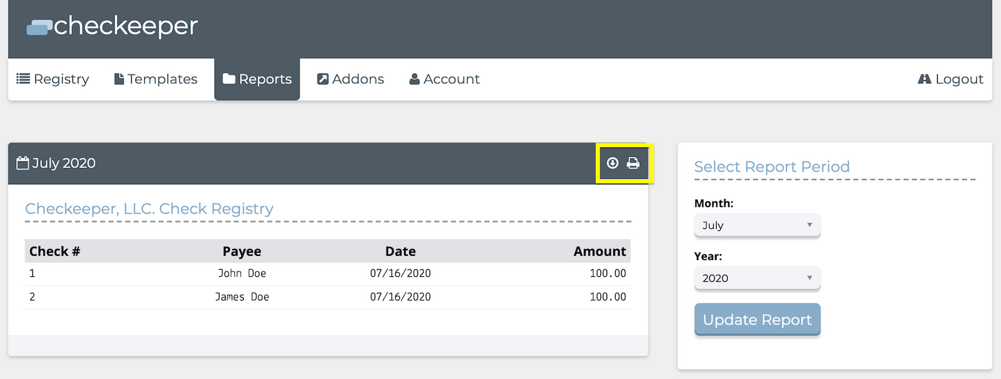Image resolution: width=1001 pixels, height=379 pixels.
Task: Open the Year dropdown
Action: tap(757, 278)
